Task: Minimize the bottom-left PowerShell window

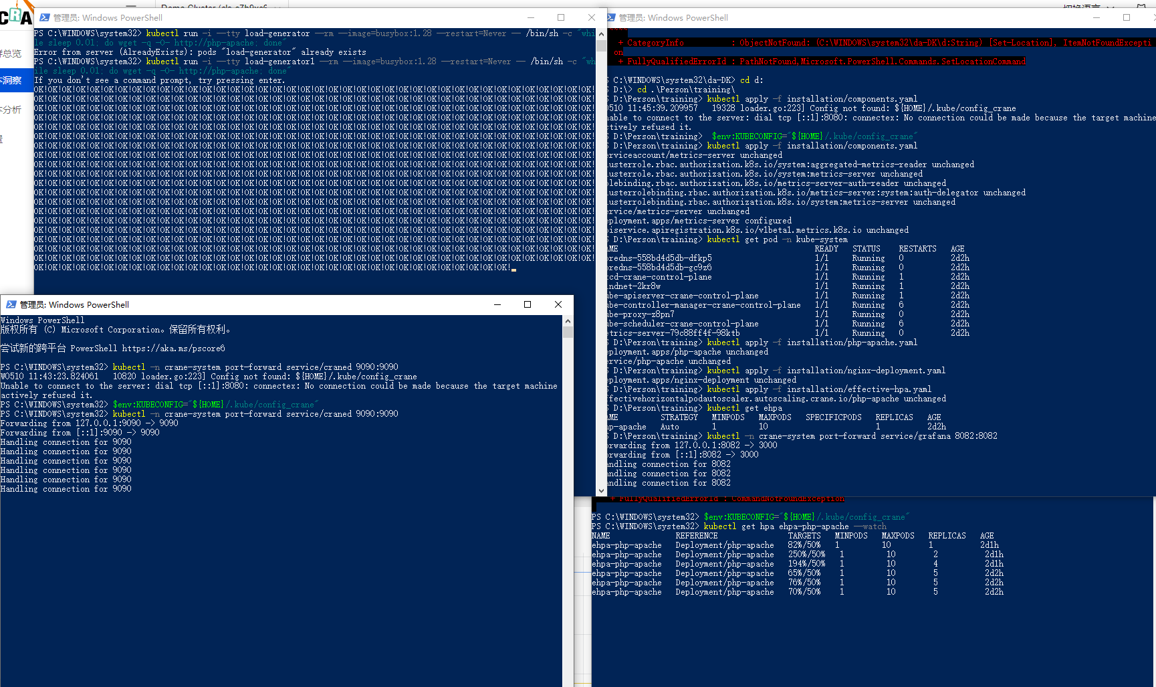Action: click(x=497, y=304)
